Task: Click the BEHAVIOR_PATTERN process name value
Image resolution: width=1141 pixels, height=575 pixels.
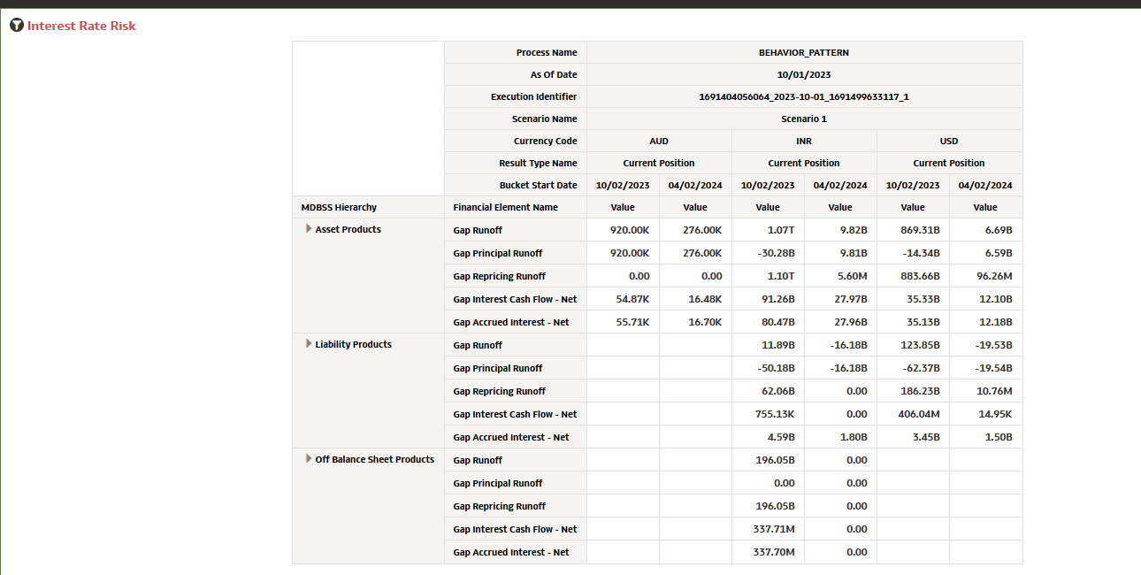Action: coord(804,53)
